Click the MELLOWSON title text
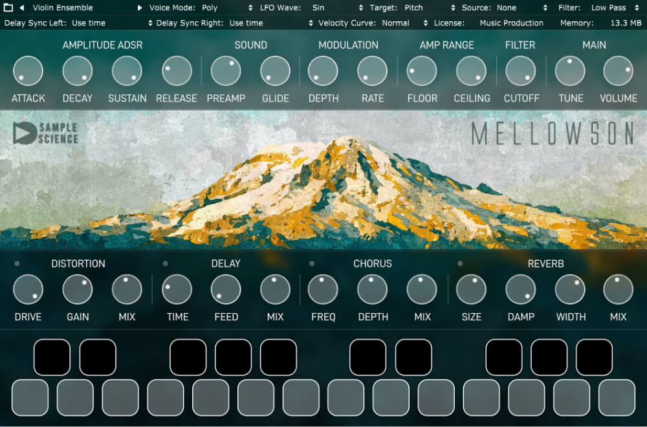 (553, 134)
